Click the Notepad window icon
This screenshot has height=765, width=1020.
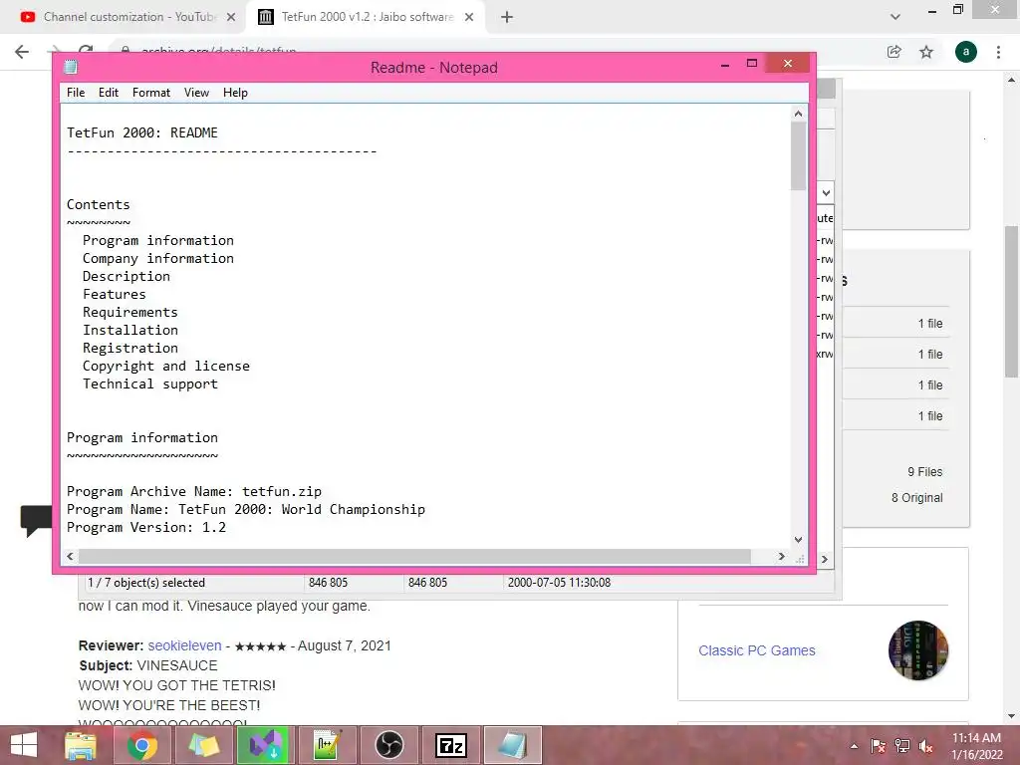[x=71, y=67]
